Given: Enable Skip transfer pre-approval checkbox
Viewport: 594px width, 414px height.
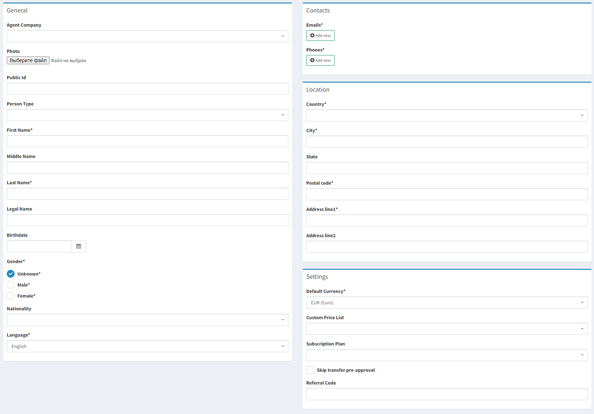Looking at the screenshot, I should pos(310,370).
